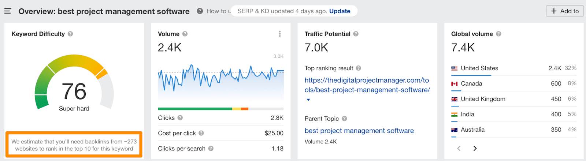Click the Add to button
The image size is (586, 161).
point(565,11)
